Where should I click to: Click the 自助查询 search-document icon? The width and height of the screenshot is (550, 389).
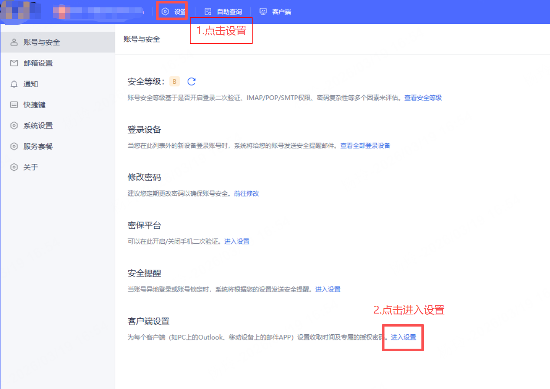[208, 12]
